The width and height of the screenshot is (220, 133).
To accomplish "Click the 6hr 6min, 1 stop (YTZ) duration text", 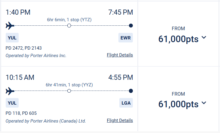I will point(69,20).
